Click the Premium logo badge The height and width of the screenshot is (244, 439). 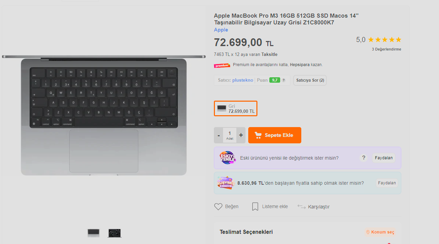(222, 65)
